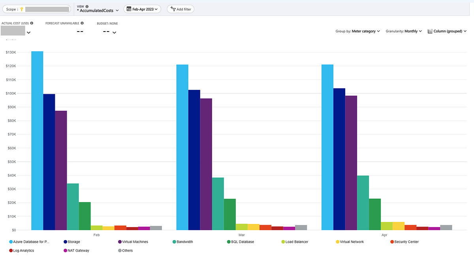Click the info icon next to the VIEW label
This screenshot has height=259, width=474.
[87, 6]
